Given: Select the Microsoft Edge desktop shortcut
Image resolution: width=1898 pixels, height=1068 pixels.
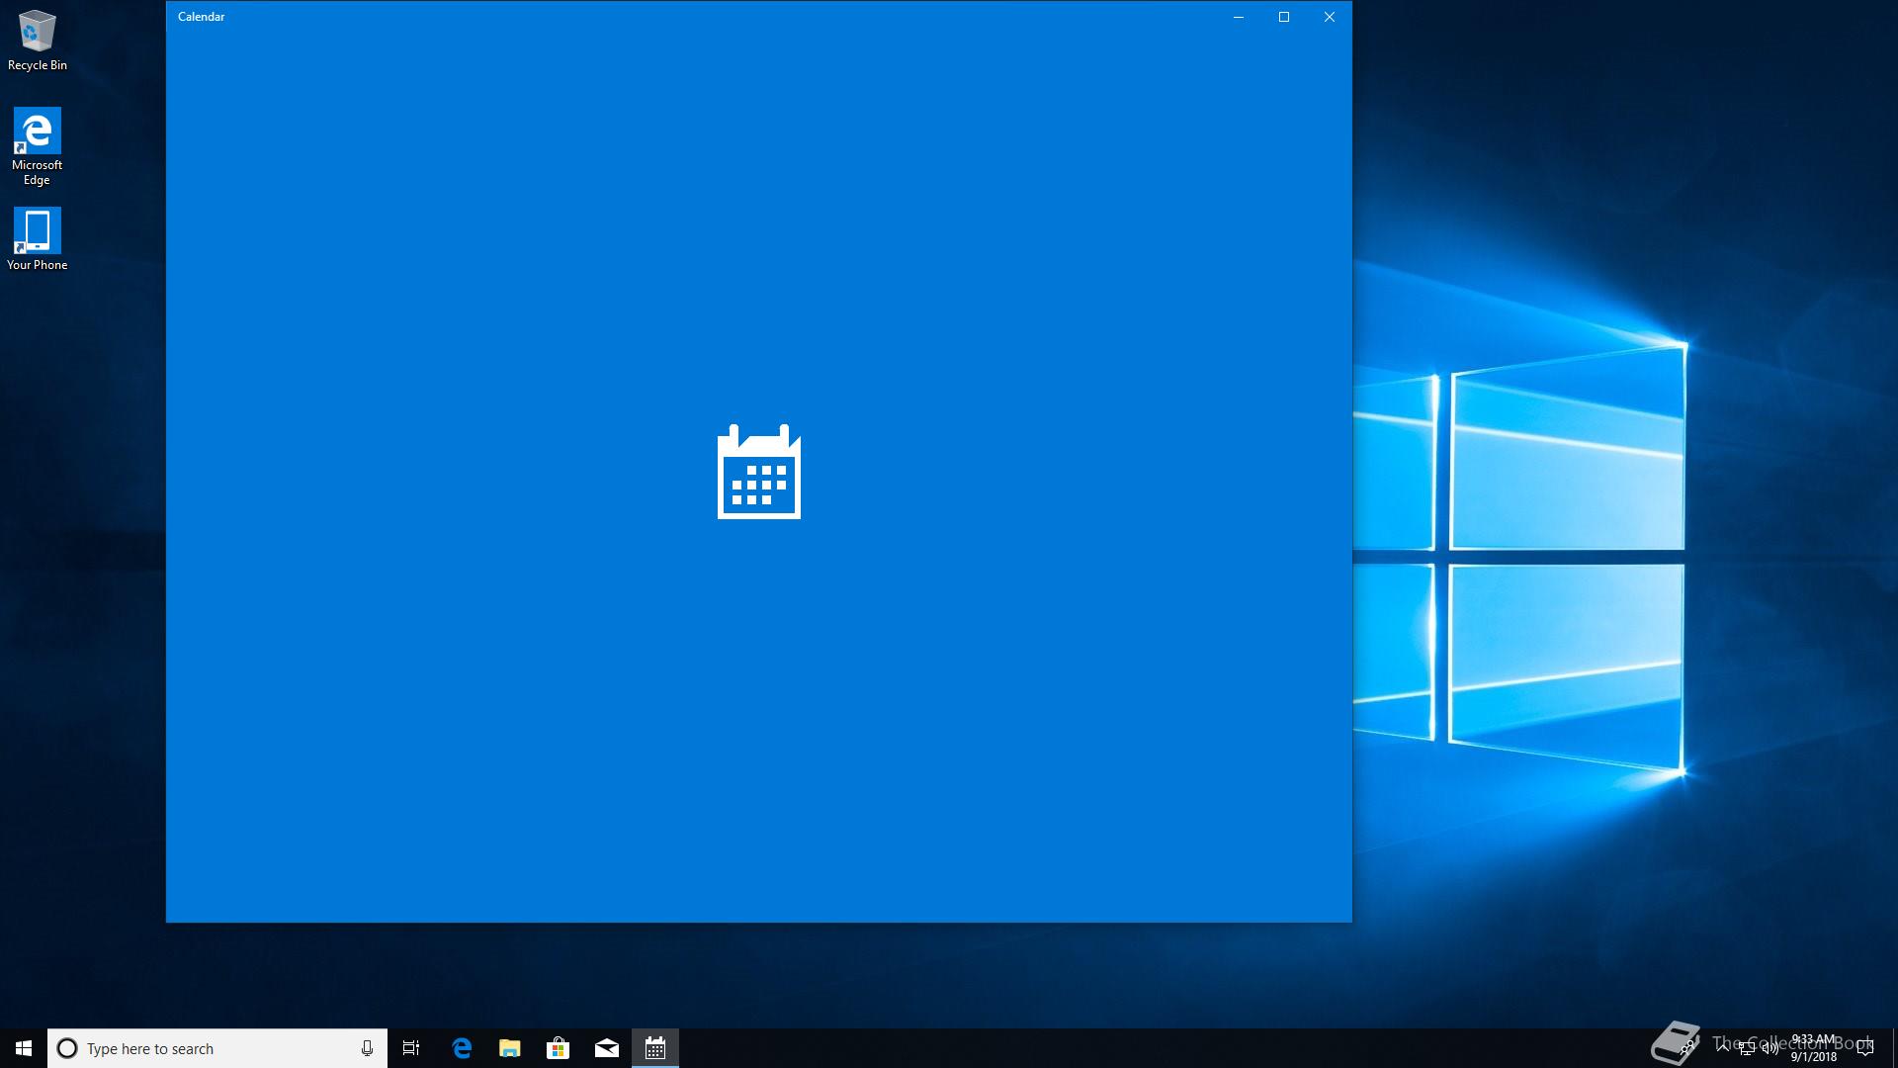Looking at the screenshot, I should [x=37, y=146].
